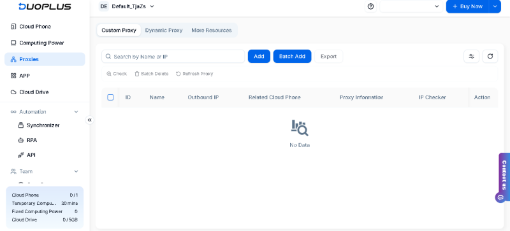
Task: Click the API plug icon
Action: [21, 155]
